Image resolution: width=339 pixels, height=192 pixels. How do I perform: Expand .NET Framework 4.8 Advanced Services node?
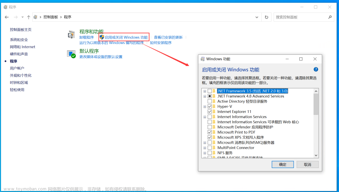(205, 96)
